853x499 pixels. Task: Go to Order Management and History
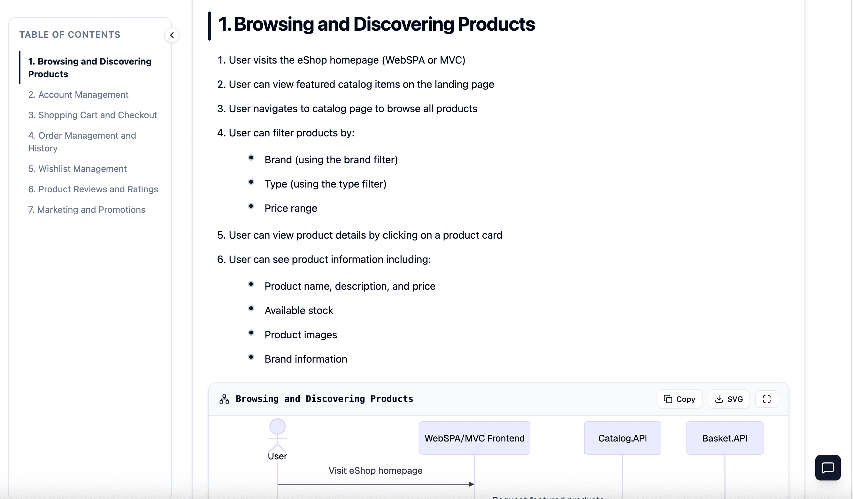82,142
